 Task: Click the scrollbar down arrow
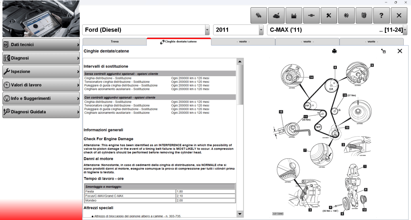pyautogui.click(x=240, y=214)
